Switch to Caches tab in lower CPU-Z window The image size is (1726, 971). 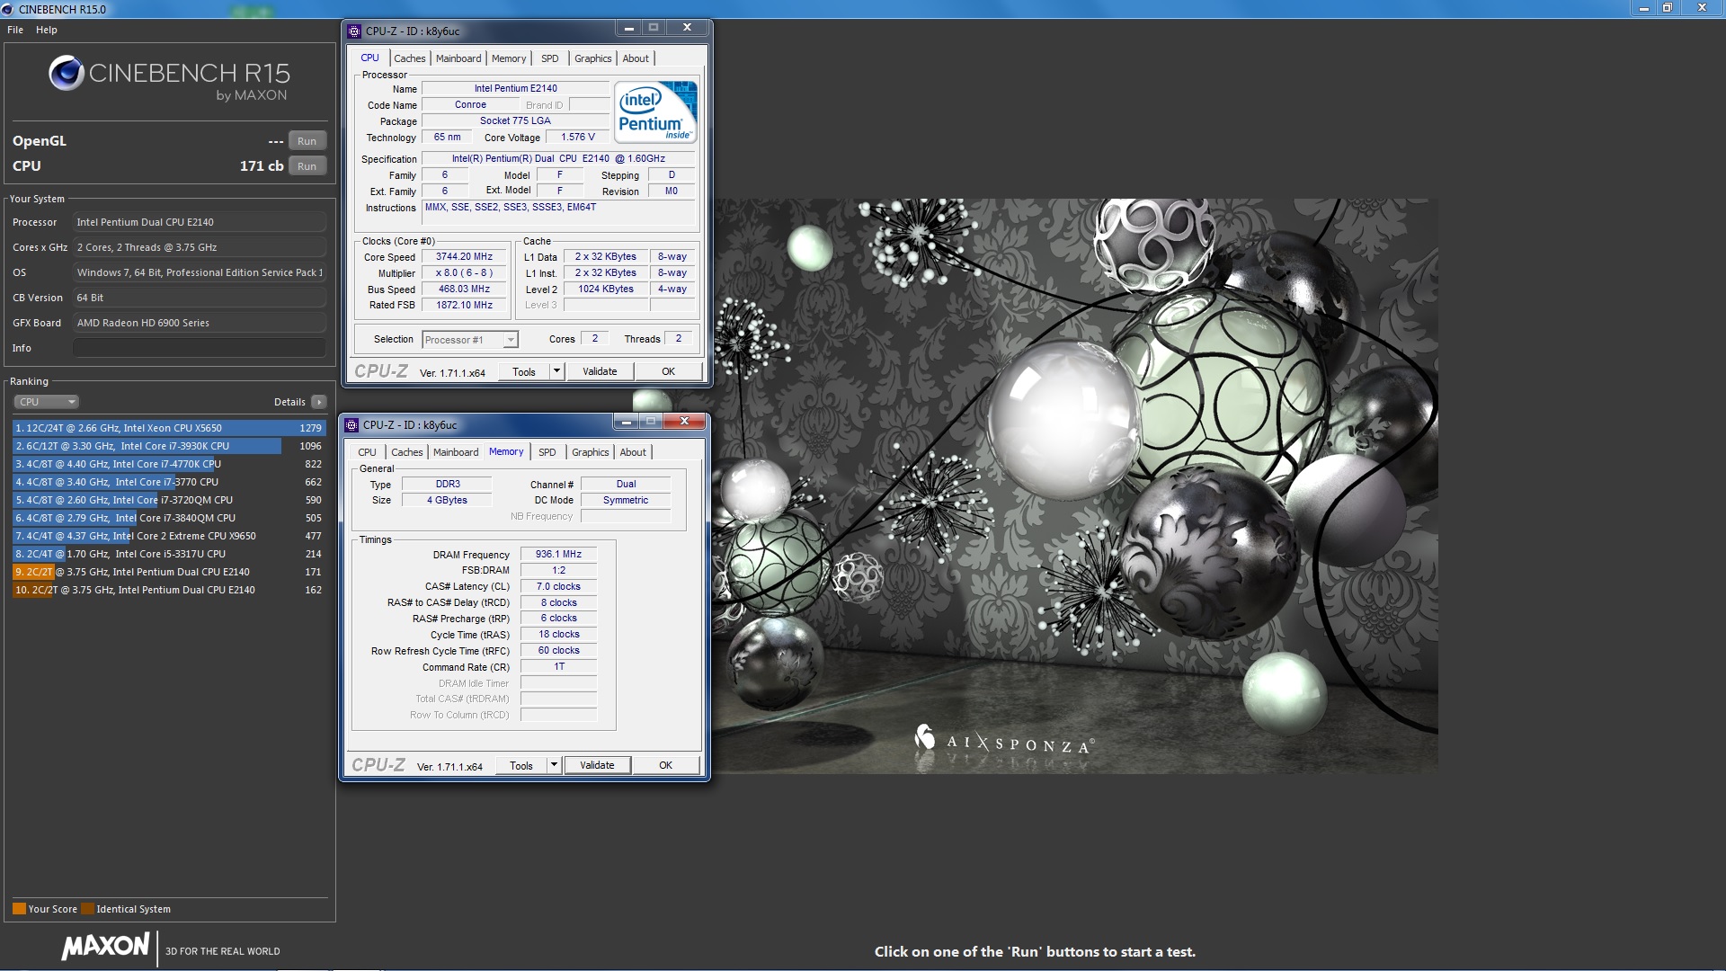(407, 452)
